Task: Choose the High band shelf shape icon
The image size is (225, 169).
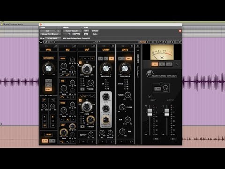Action: [x=62, y=75]
